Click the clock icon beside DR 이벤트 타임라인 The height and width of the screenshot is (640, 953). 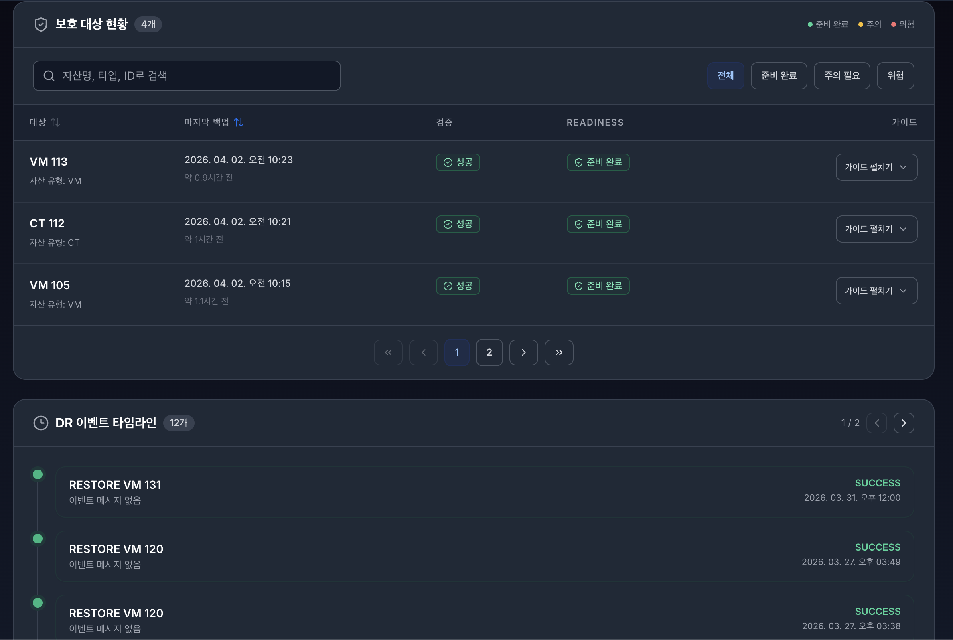41,423
